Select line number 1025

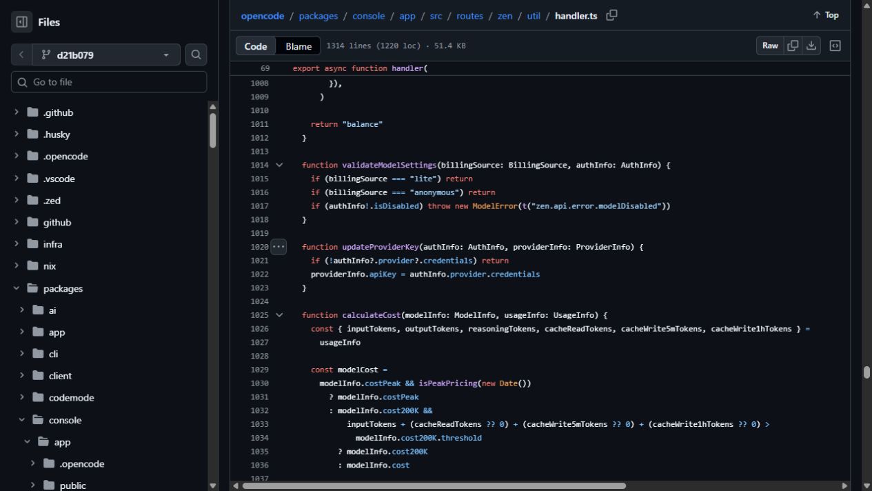259,315
